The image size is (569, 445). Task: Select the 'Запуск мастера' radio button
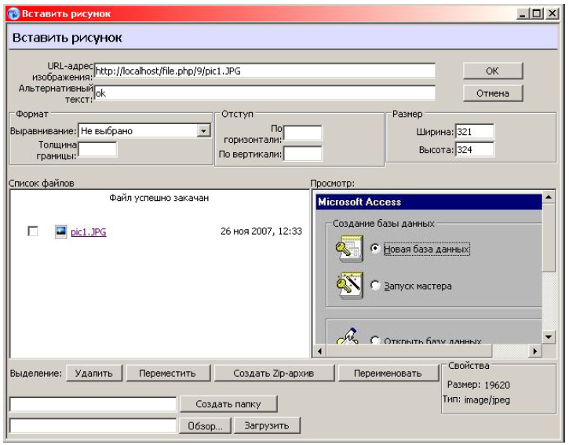[375, 285]
